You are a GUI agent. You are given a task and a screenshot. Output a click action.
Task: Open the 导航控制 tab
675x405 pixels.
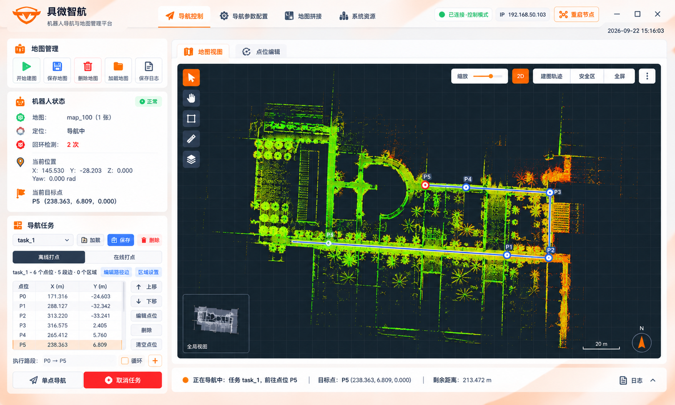point(184,16)
